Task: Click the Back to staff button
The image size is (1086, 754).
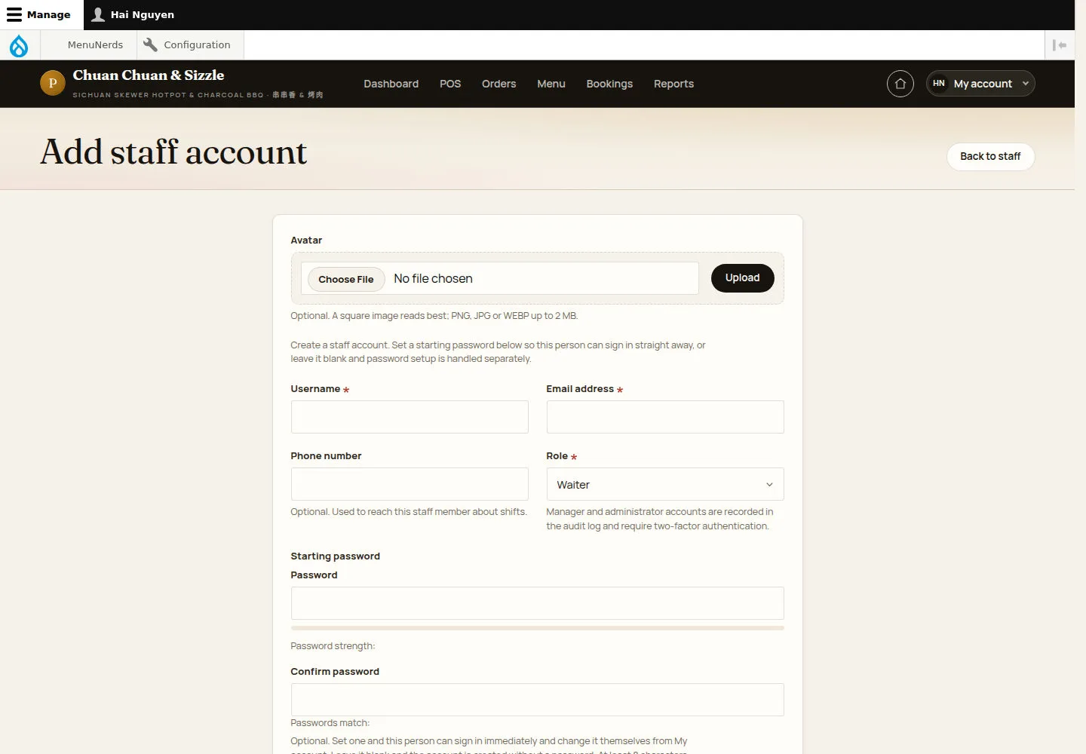Action: pyautogui.click(x=990, y=157)
